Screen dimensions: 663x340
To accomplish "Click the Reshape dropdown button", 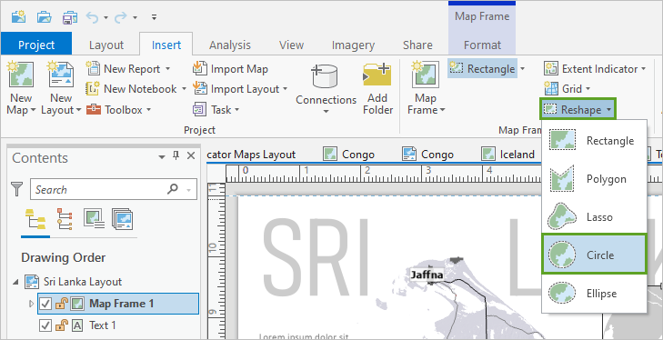I will pyautogui.click(x=578, y=109).
